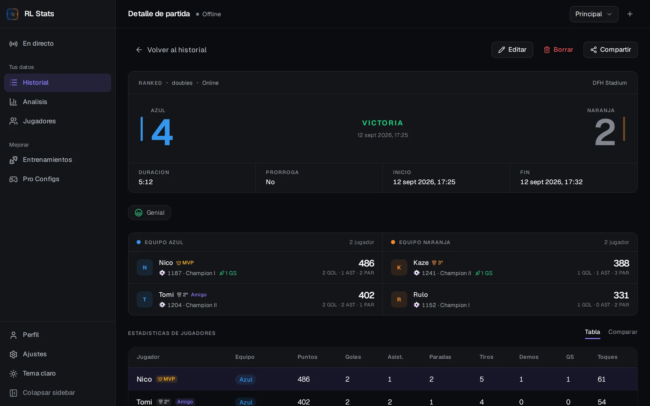
Task: Click Nico's MVP crown badge in the team card
Action: tap(185, 263)
